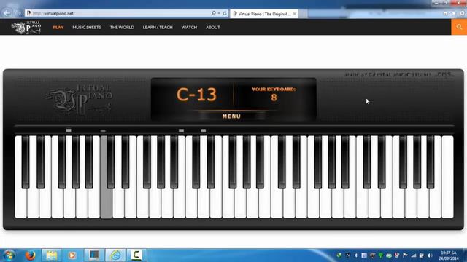This screenshot has height=262, width=467.
Task: Maximize or restore the browser window
Action: 445,3
